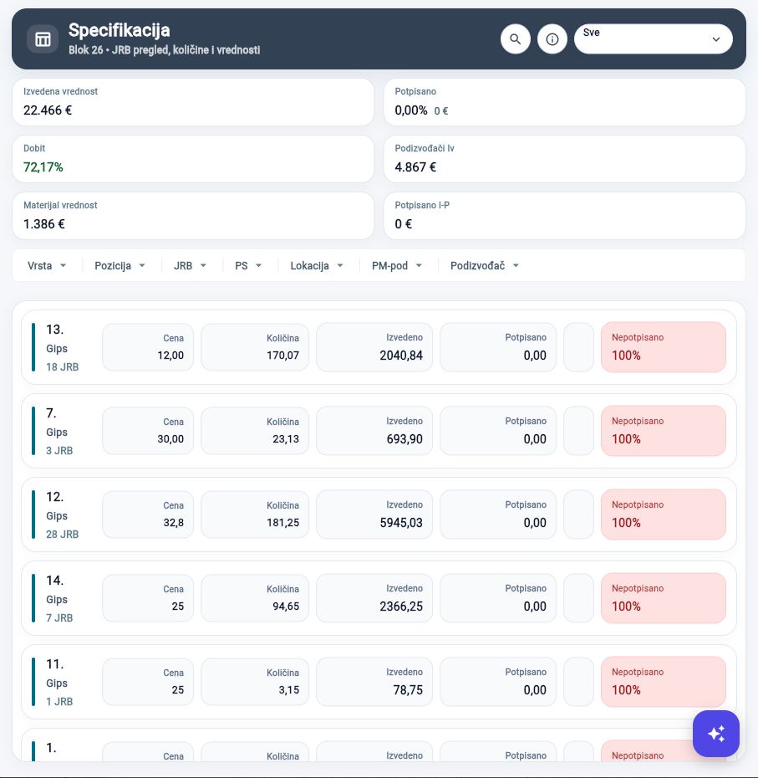Image resolution: width=758 pixels, height=778 pixels.
Task: Click the Dobit 72,17% card
Action: [x=193, y=159]
